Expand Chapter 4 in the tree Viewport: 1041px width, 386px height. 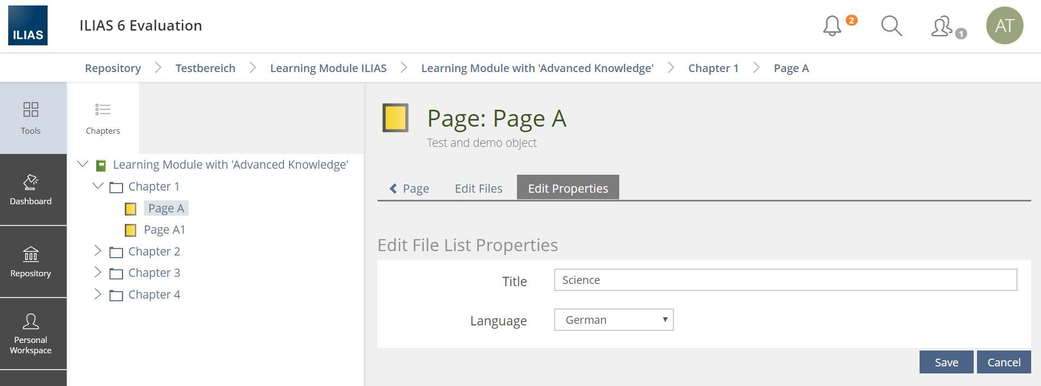coord(98,294)
